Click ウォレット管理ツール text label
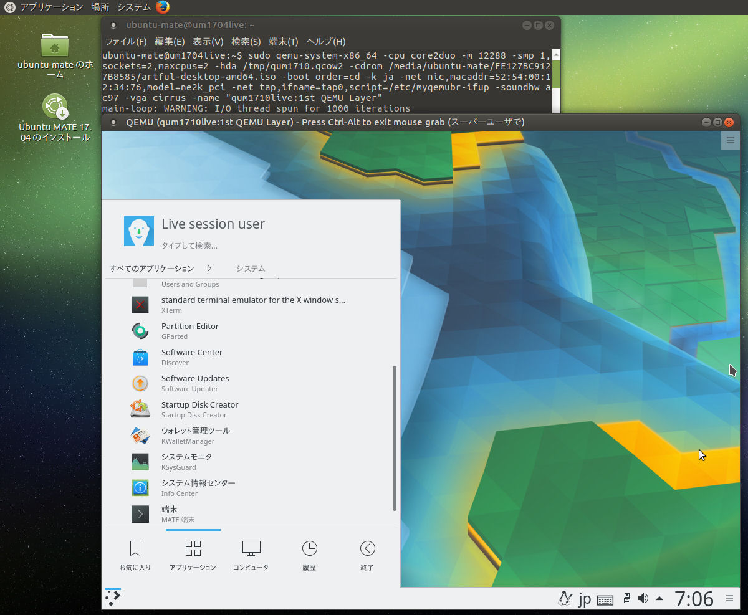This screenshot has width=748, height=615. 196,431
